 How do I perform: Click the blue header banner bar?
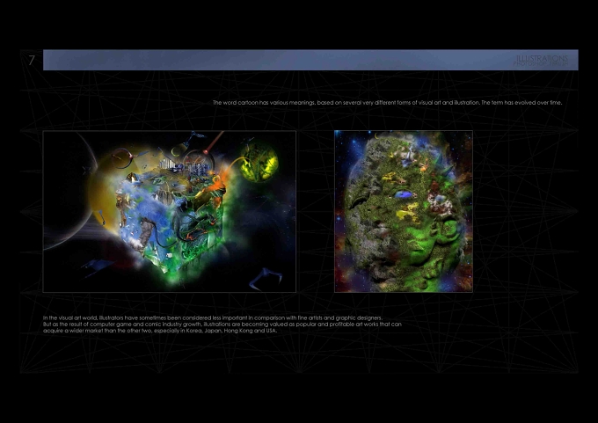point(310,60)
